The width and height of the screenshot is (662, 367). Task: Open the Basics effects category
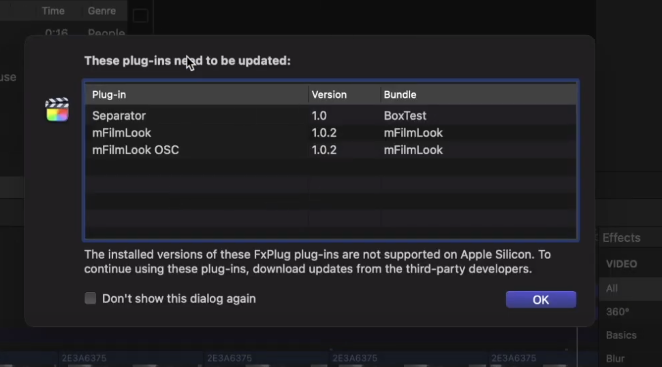(621, 336)
